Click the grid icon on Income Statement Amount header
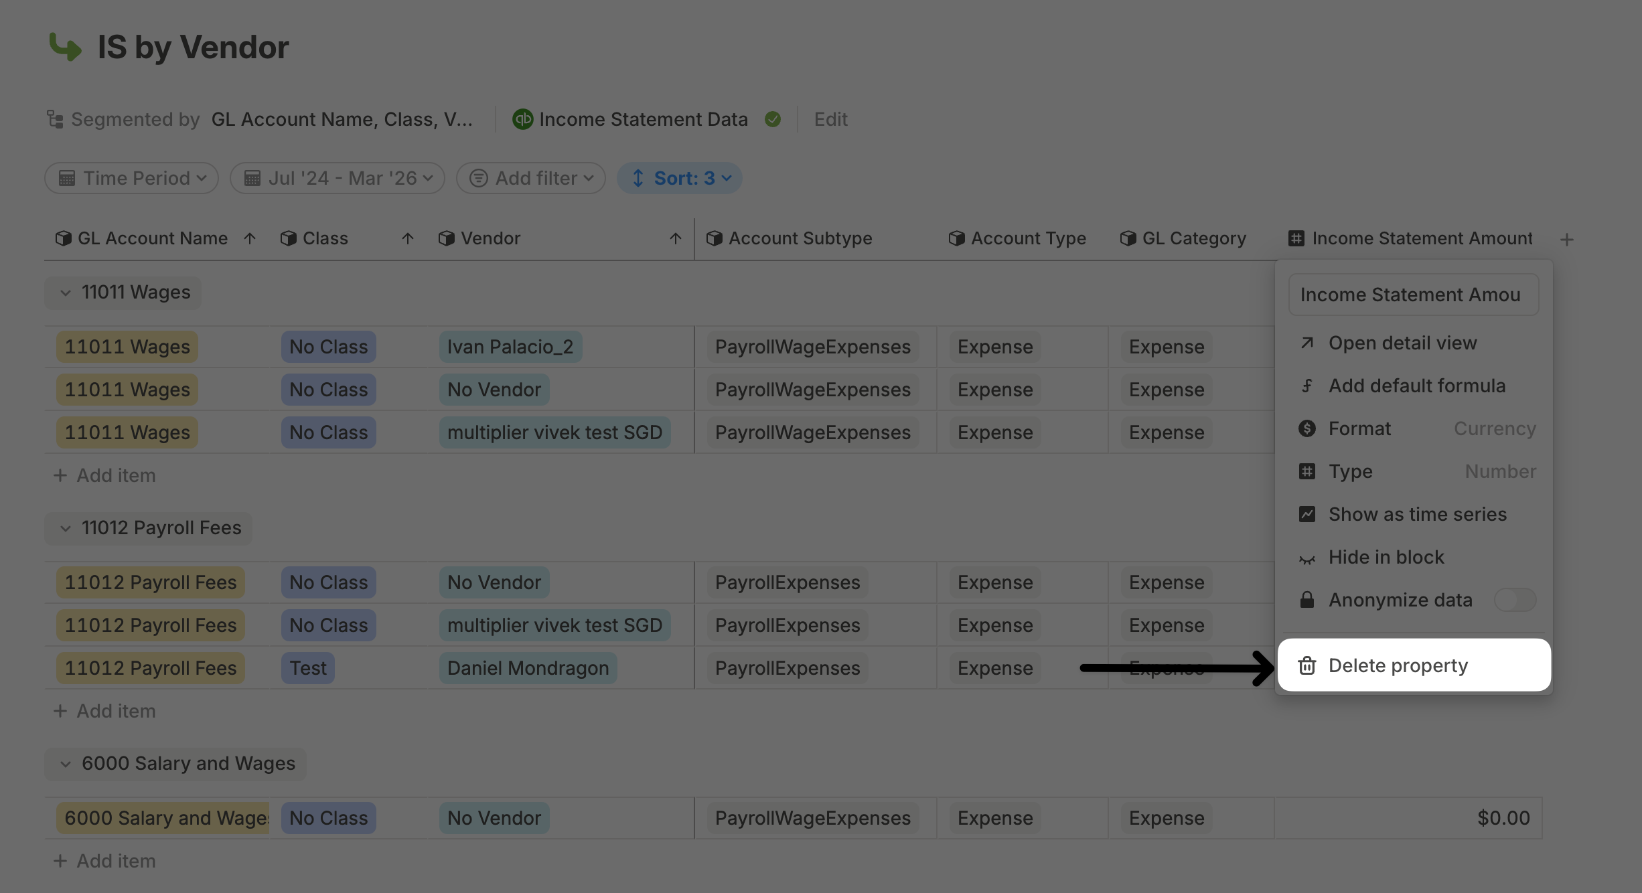 coord(1296,238)
